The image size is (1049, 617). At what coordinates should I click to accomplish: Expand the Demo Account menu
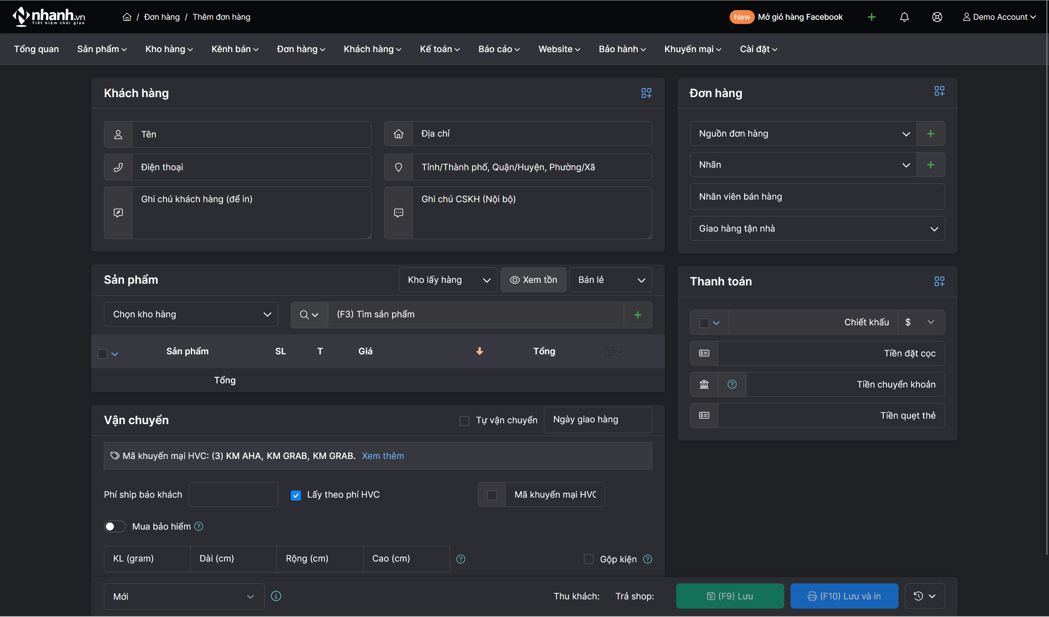(999, 17)
